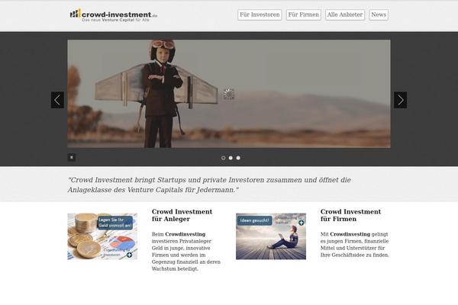Open the Alle Anbieter menu item
This screenshot has width=458, height=305.
[345, 14]
